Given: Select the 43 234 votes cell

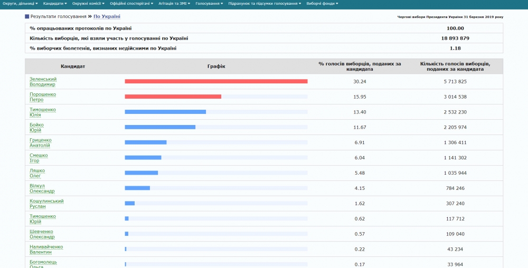Looking at the screenshot, I should click(455, 249).
